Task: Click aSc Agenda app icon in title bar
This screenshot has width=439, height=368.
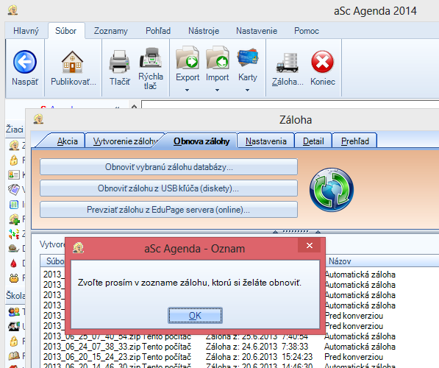Action: (13, 10)
